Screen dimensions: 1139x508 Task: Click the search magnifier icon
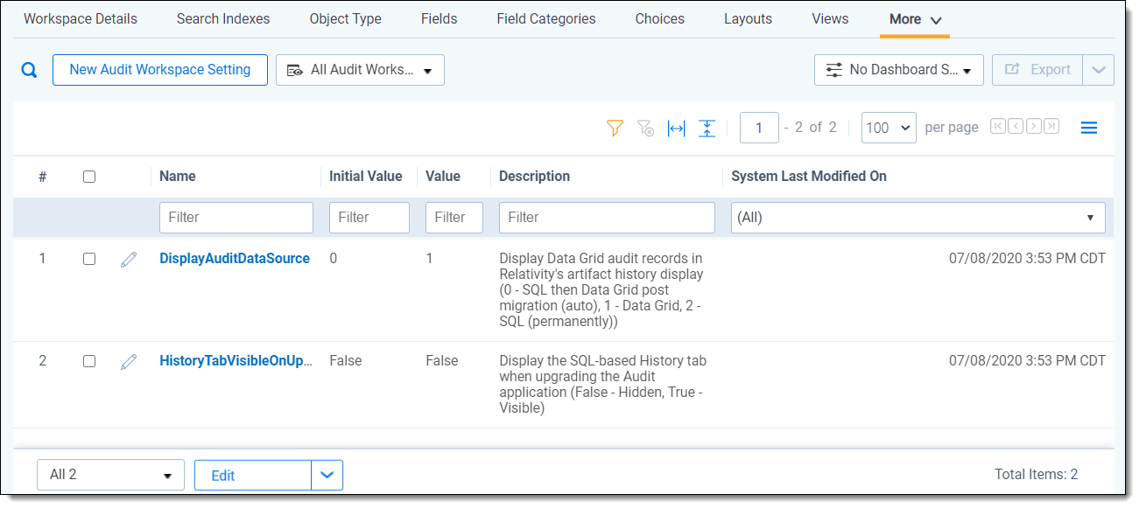pyautogui.click(x=30, y=71)
